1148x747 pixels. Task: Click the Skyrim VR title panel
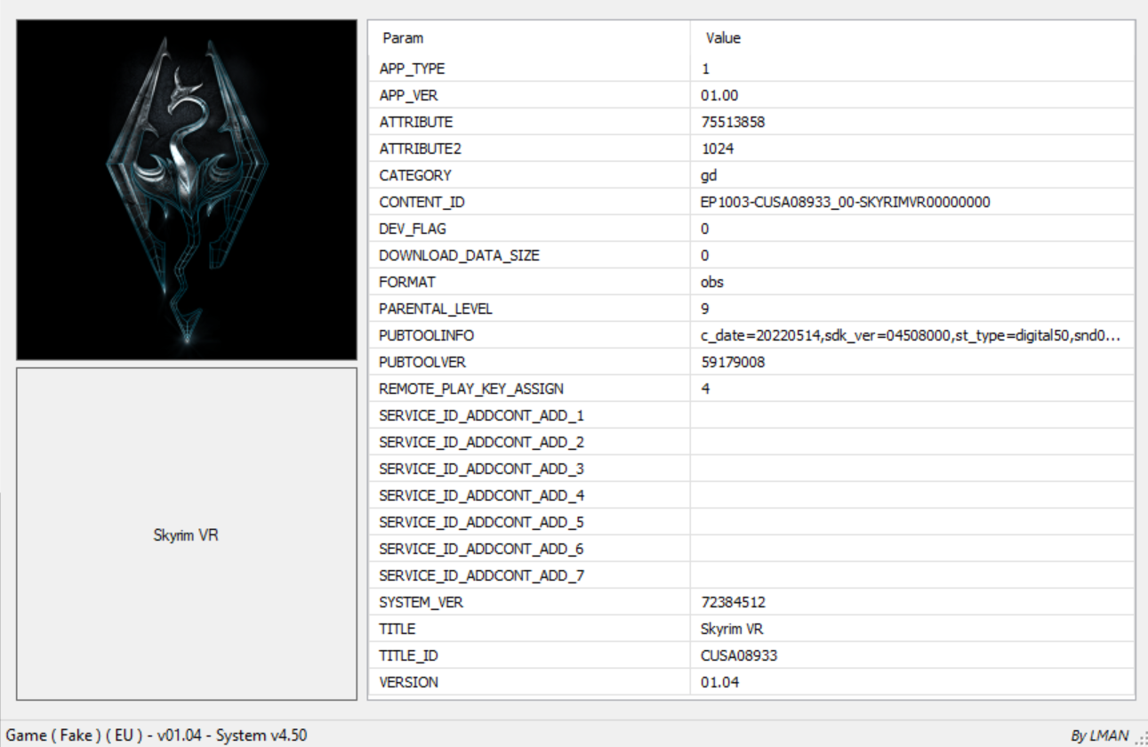[x=187, y=534]
